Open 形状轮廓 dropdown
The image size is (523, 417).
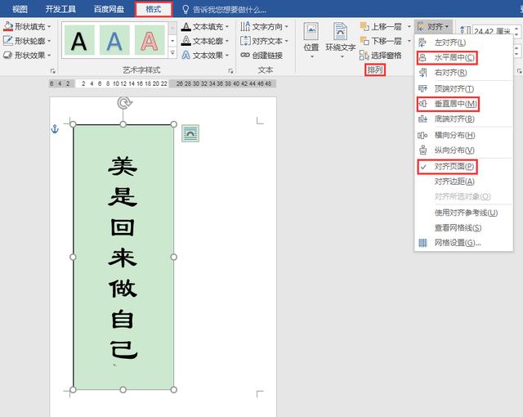pyautogui.click(x=27, y=41)
